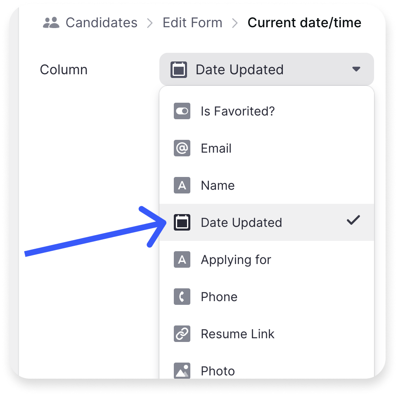Viewport: 398px width, 396px height.
Task: Go to Candidates in the breadcrumb
Action: [101, 23]
